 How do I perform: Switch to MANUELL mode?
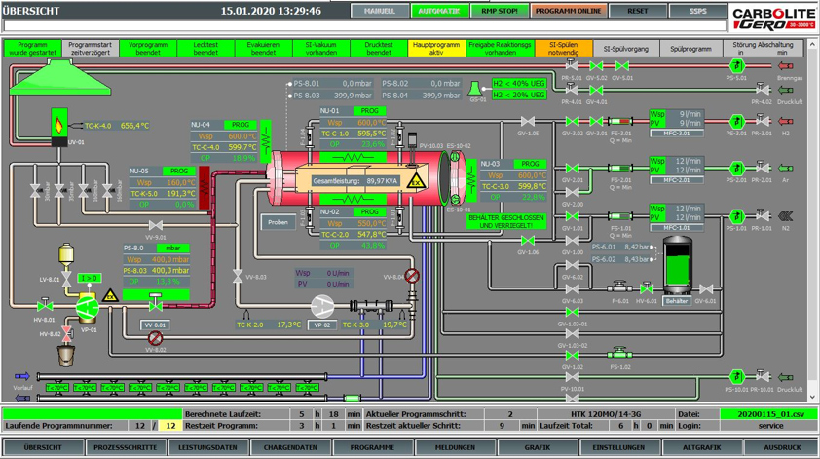click(x=380, y=11)
